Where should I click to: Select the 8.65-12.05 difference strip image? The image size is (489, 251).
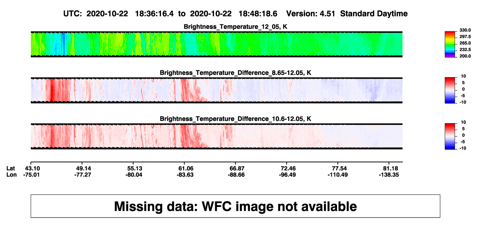[217, 90]
